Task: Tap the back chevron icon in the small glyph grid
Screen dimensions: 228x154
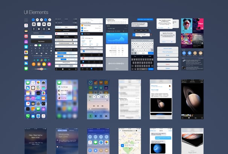Action: (32, 51)
